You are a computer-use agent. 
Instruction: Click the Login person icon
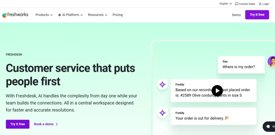pos(260,4)
